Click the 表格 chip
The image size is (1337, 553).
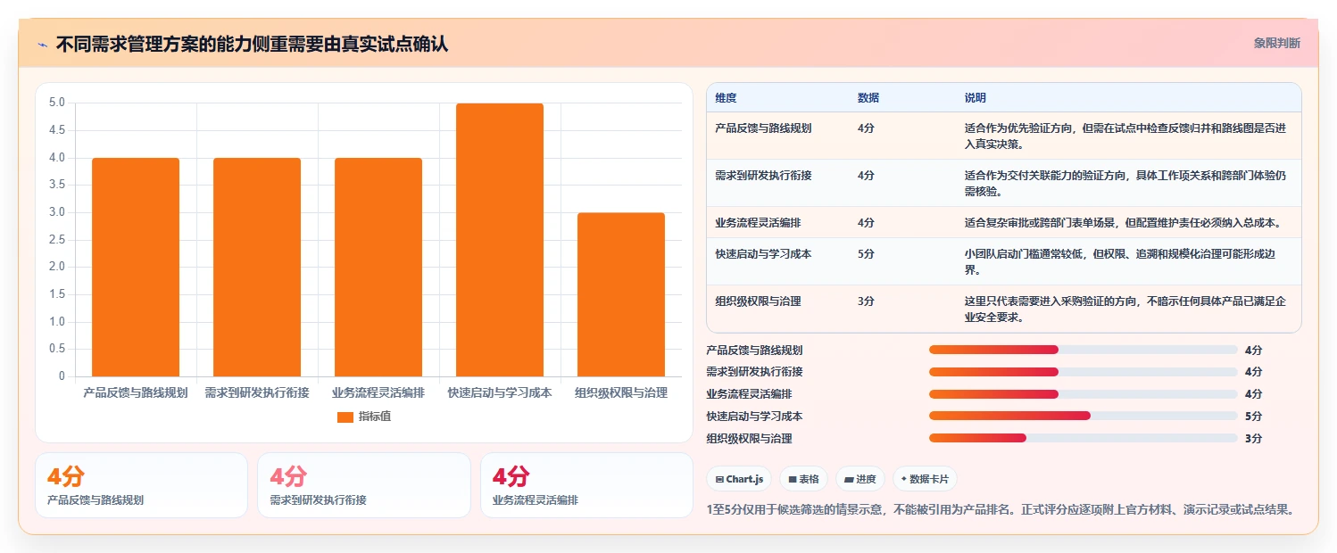pyautogui.click(x=802, y=479)
